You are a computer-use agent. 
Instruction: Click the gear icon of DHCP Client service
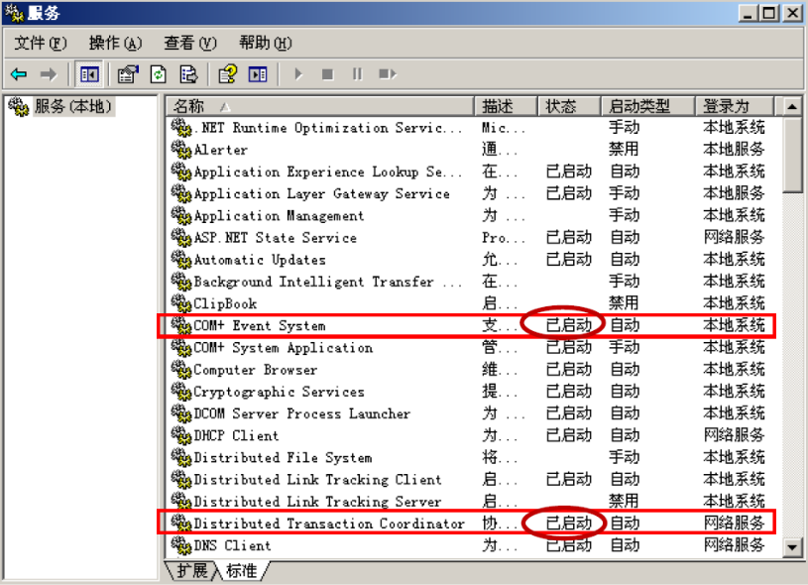[180, 435]
